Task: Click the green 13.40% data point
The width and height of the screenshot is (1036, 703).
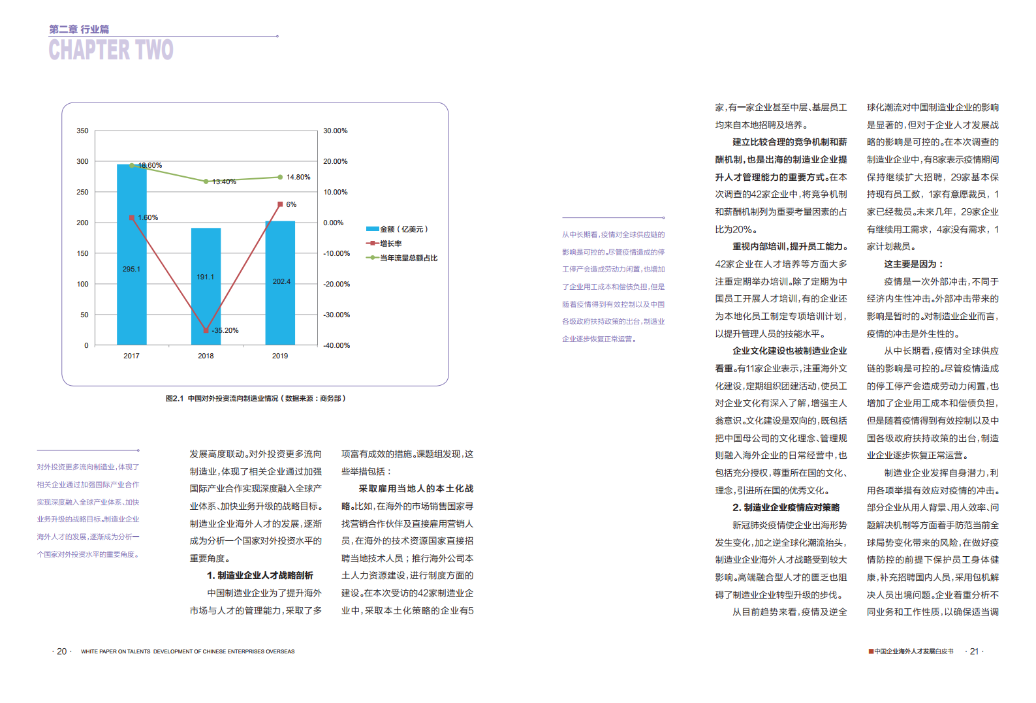Action: click(x=206, y=181)
